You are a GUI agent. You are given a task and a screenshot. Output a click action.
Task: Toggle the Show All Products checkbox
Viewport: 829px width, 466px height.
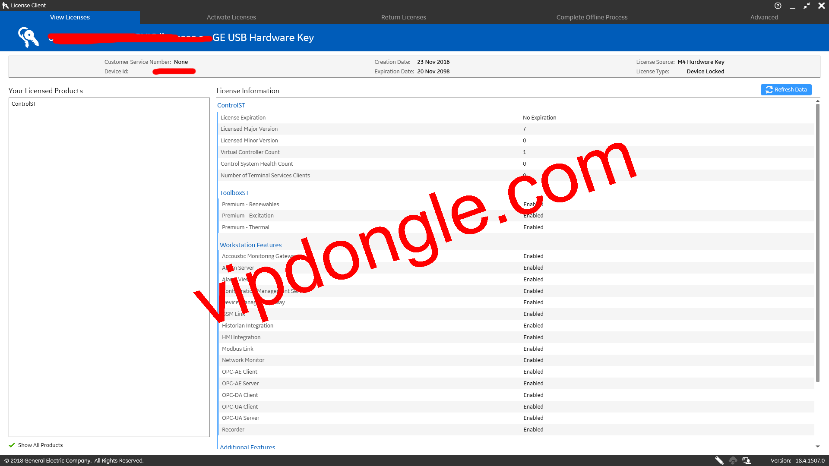click(13, 445)
